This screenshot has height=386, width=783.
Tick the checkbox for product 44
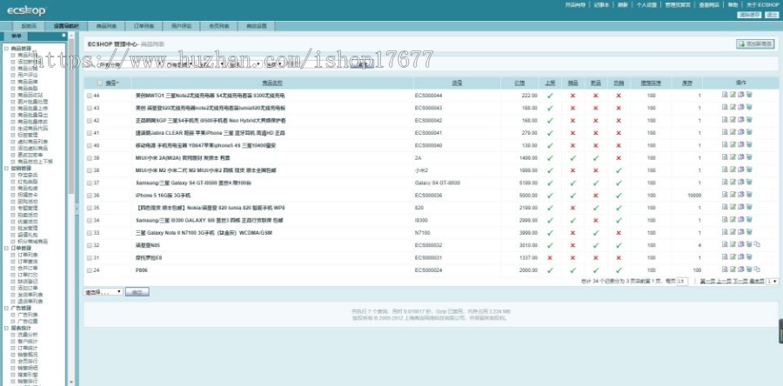point(90,96)
